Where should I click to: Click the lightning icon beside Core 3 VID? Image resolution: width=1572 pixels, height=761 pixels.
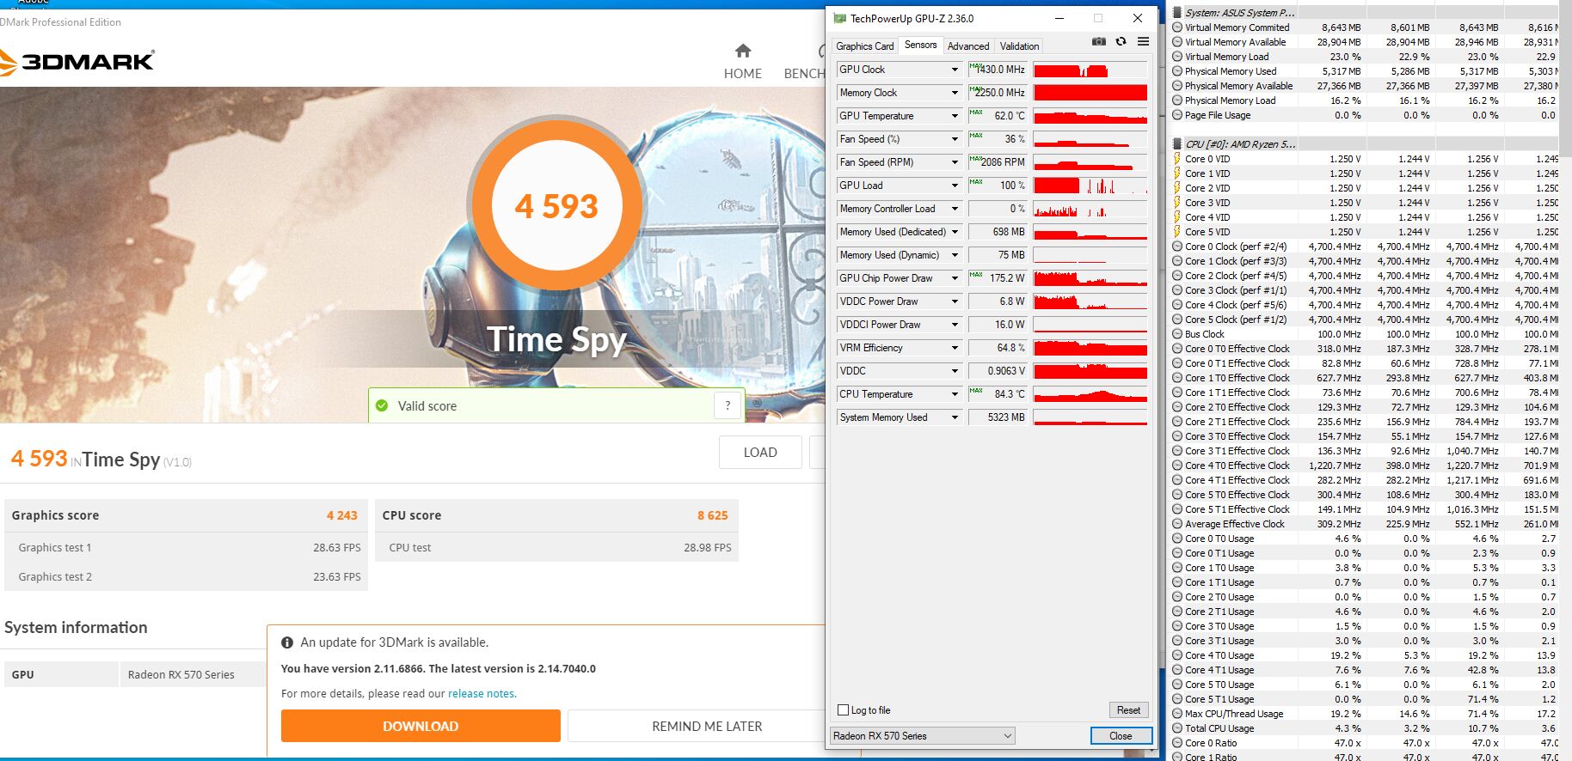coord(1177,203)
